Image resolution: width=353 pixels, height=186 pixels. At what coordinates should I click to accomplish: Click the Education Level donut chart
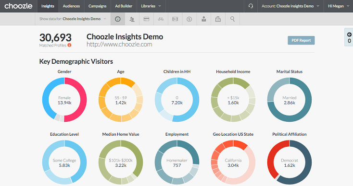pos(64,163)
